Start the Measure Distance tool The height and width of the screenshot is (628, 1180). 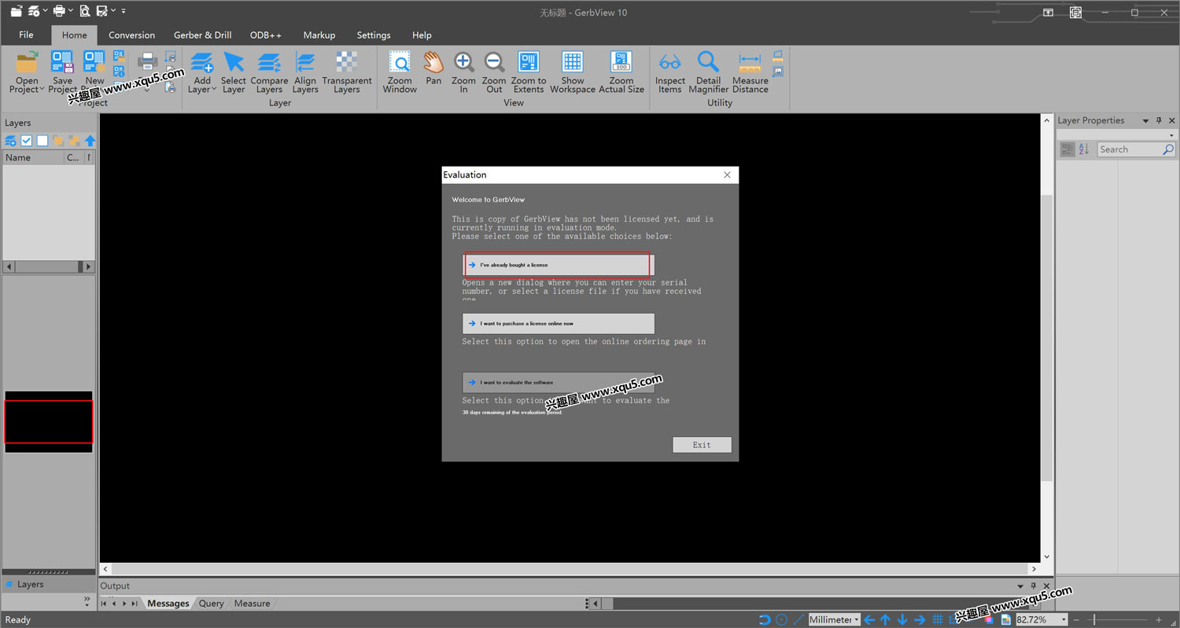coord(750,72)
